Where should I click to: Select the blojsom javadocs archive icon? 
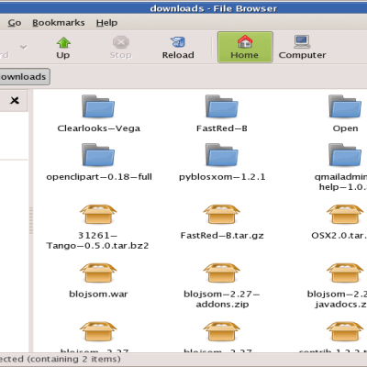coord(345,272)
